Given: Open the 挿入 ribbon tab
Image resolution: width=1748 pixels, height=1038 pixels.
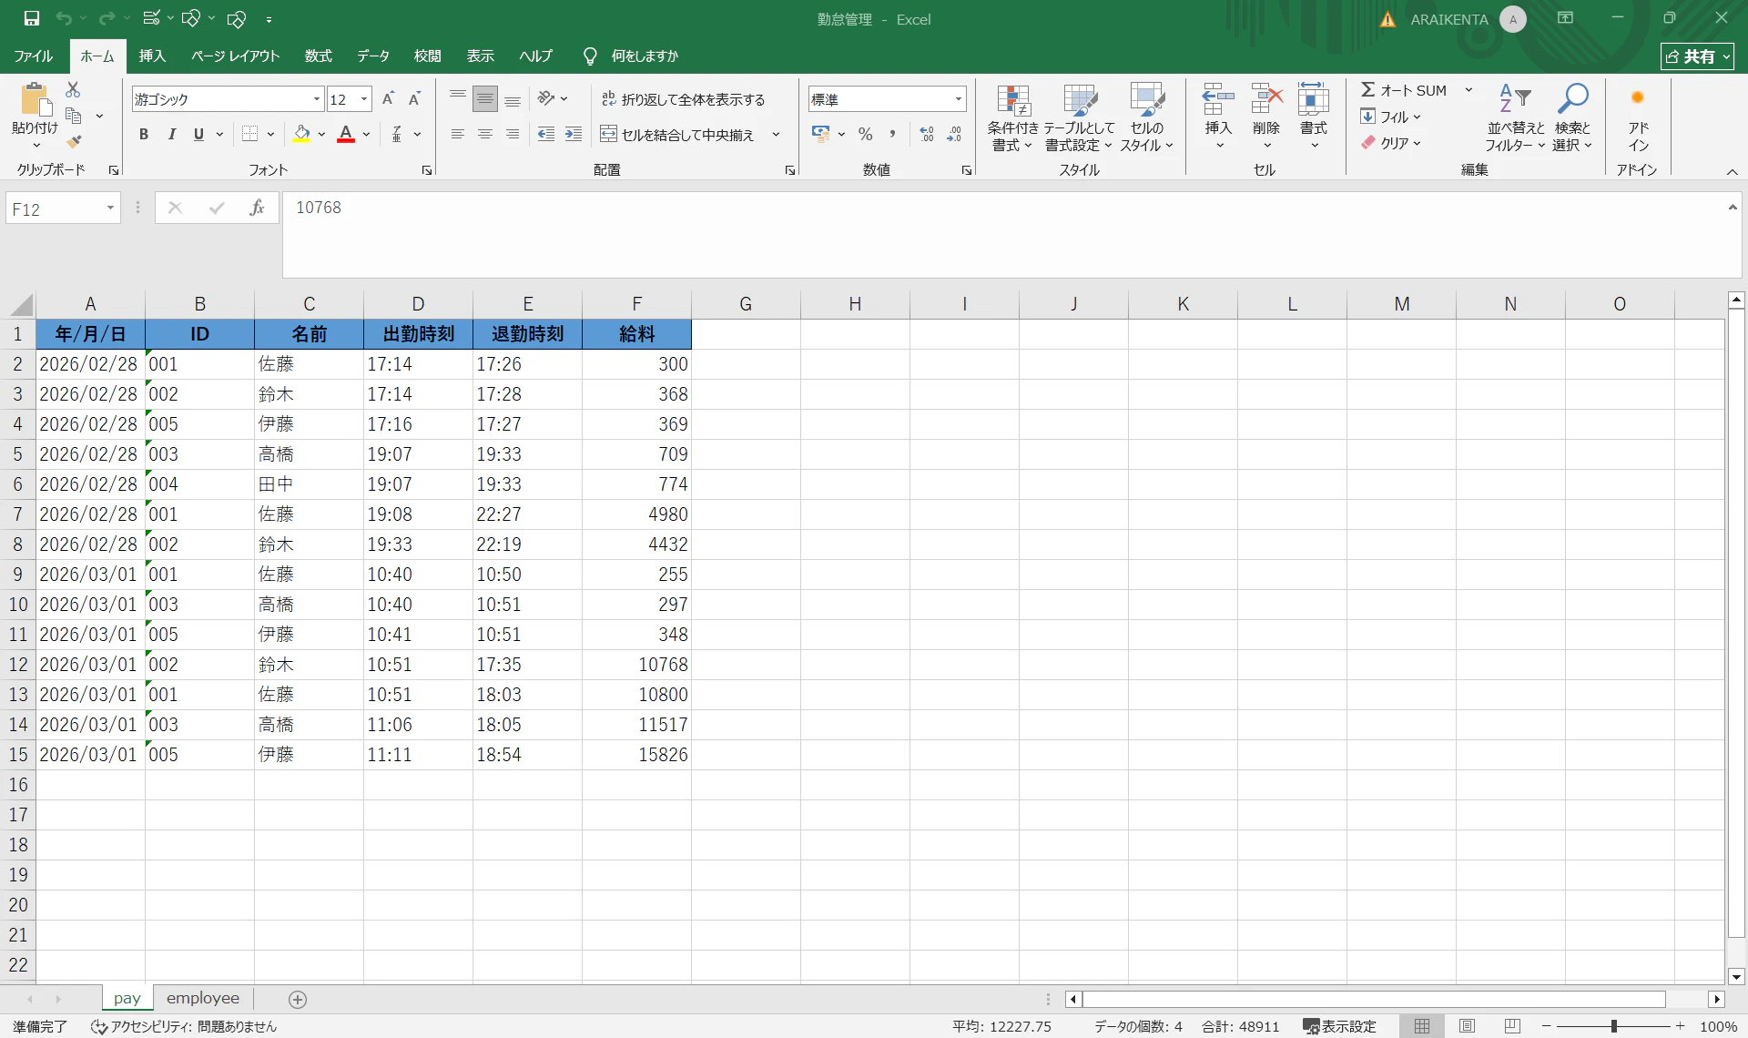Looking at the screenshot, I should pos(152,56).
